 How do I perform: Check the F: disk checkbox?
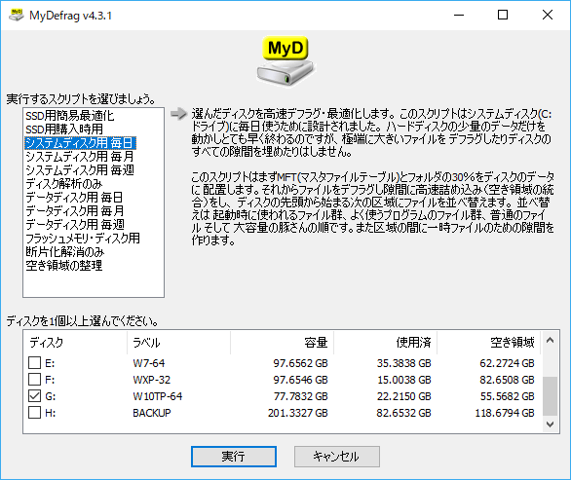35,379
